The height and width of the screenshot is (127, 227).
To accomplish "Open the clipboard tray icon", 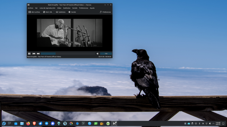I will click(x=192, y=123).
